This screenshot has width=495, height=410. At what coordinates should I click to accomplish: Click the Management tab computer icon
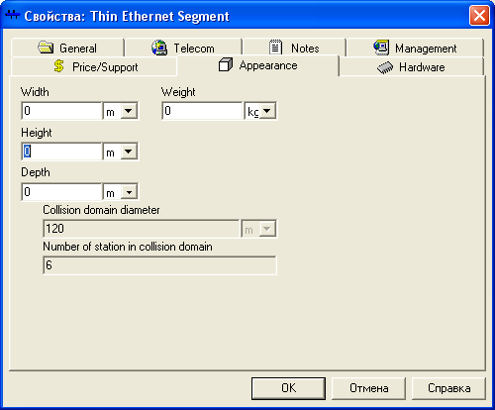pos(381,48)
